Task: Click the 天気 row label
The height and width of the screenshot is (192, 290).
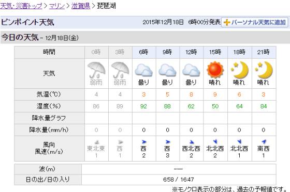Action: [x=49, y=73]
